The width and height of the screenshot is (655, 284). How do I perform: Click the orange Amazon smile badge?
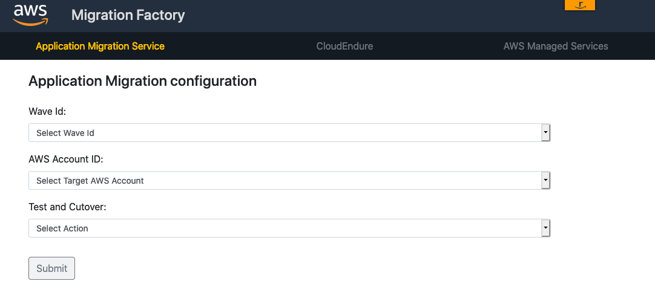579,5
